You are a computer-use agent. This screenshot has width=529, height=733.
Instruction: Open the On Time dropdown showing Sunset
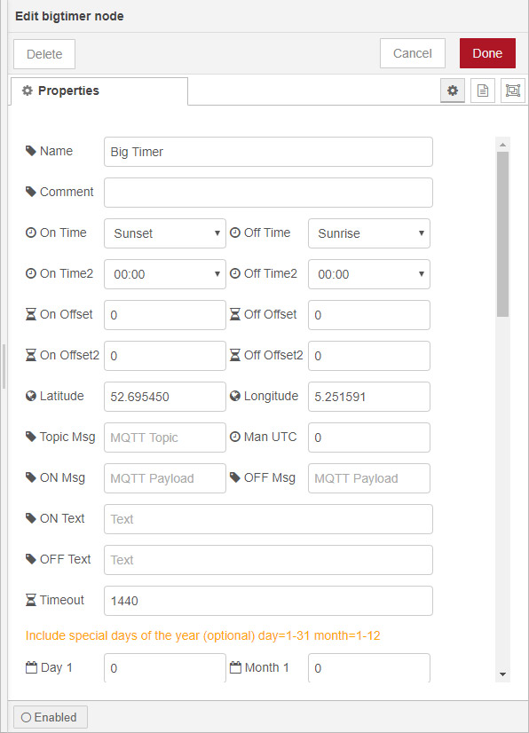tap(165, 233)
